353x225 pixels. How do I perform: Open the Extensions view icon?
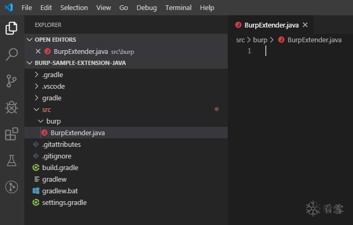(11, 134)
